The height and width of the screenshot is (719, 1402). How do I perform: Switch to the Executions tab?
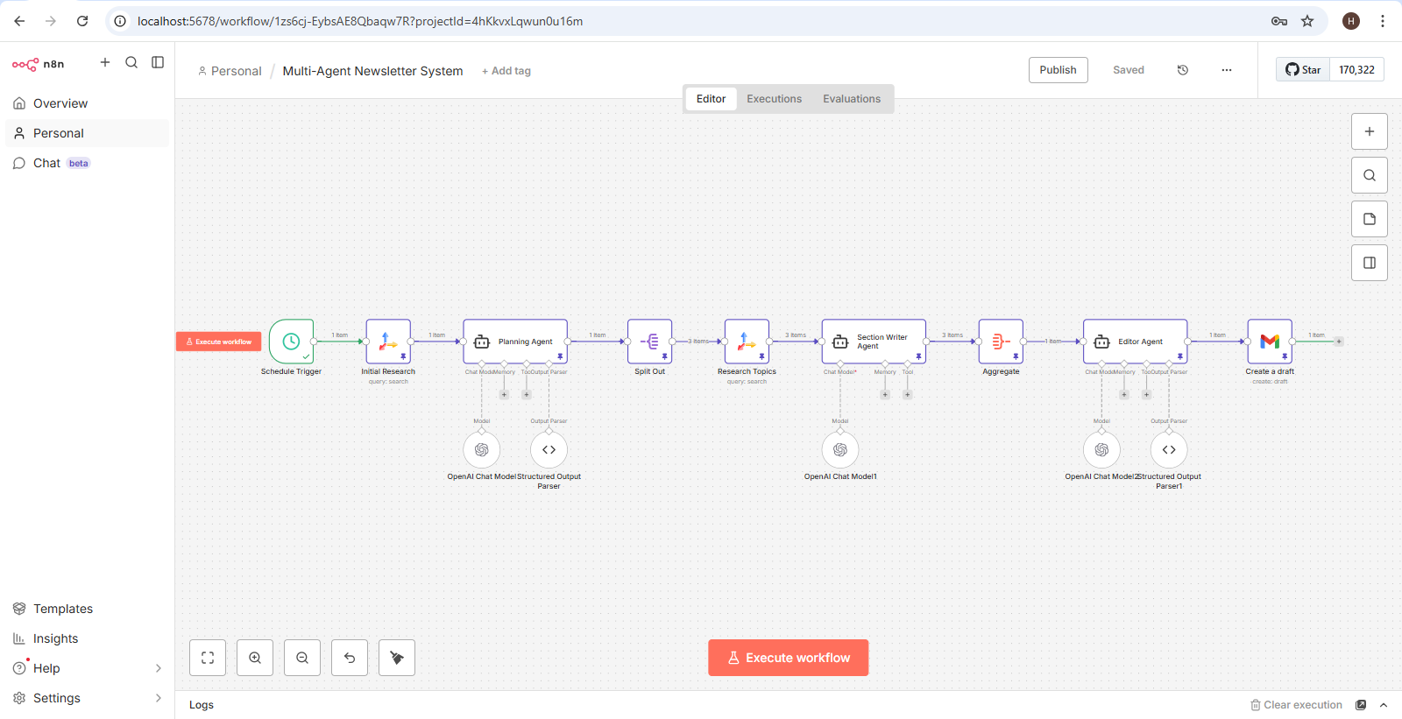[774, 99]
